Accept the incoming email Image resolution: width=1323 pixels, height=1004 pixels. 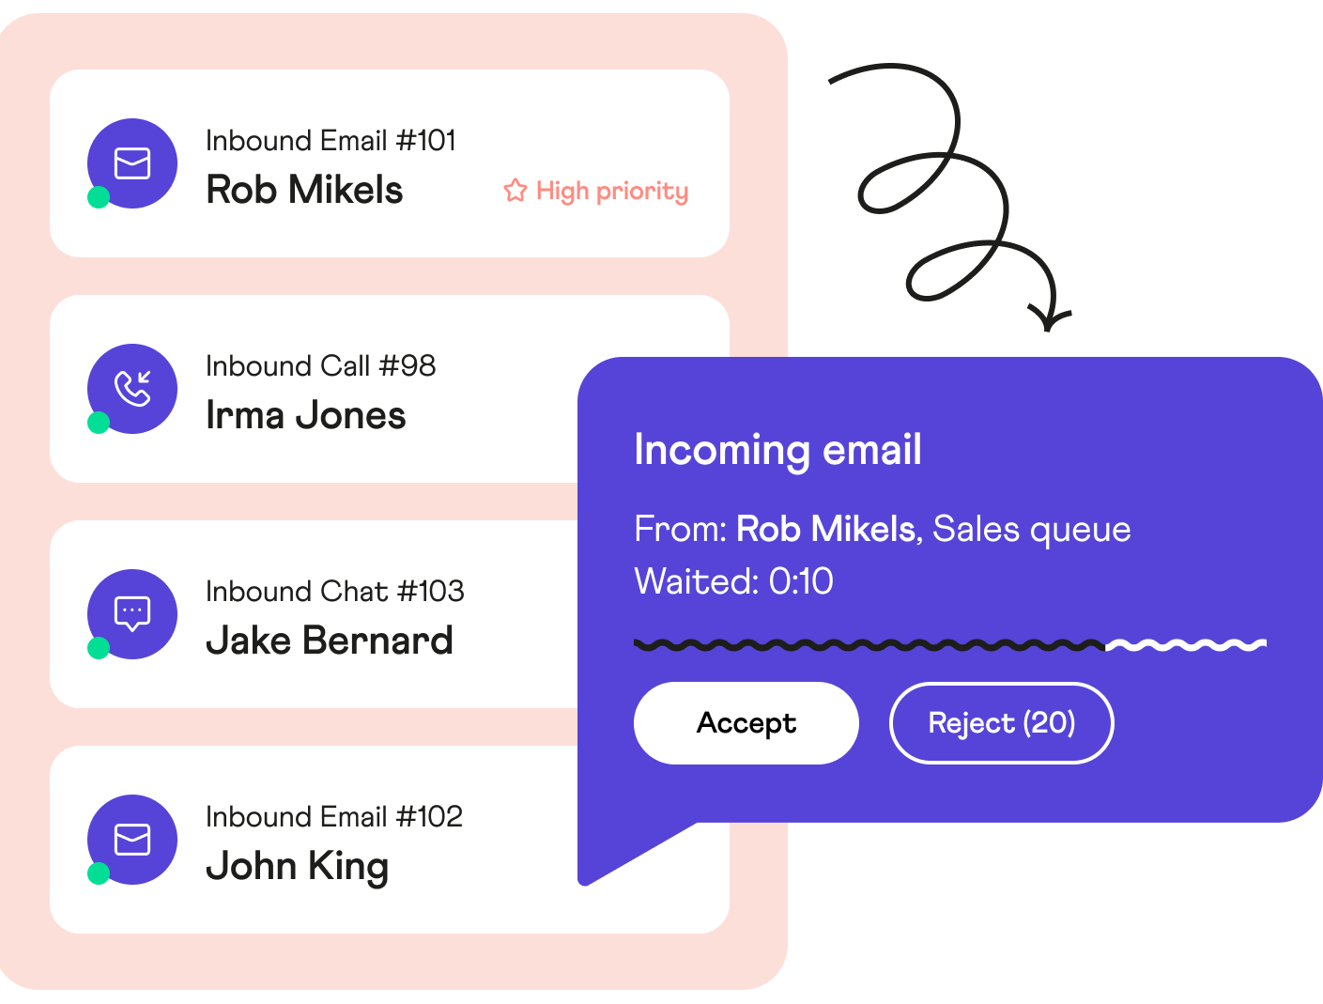746,723
